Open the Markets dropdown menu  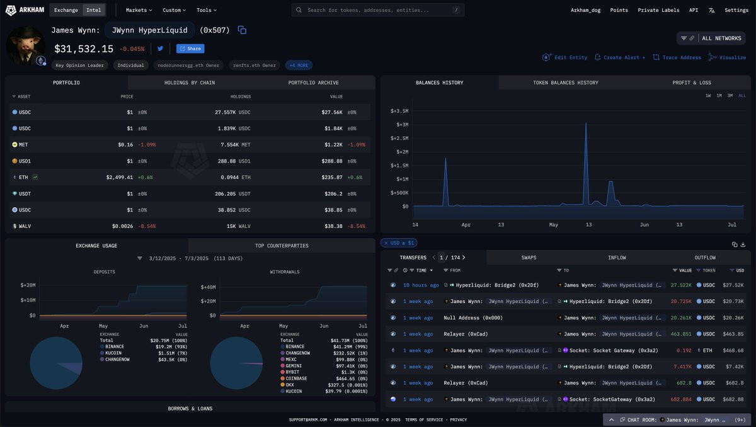click(x=139, y=10)
